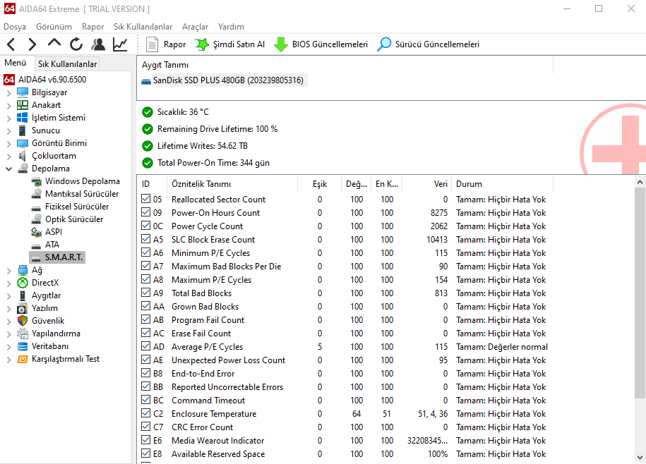Expand the Bilgisayar tree node
The height and width of the screenshot is (464, 646).
pyautogui.click(x=8, y=92)
